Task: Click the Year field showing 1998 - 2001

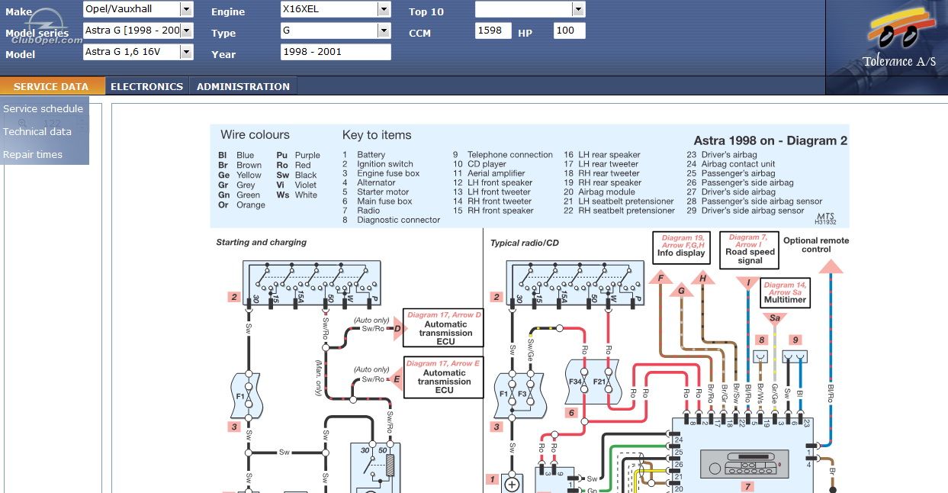Action: (x=336, y=52)
